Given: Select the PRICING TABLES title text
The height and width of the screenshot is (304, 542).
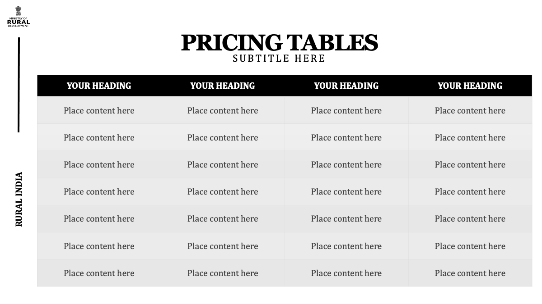Looking at the screenshot, I should coord(279,42).
